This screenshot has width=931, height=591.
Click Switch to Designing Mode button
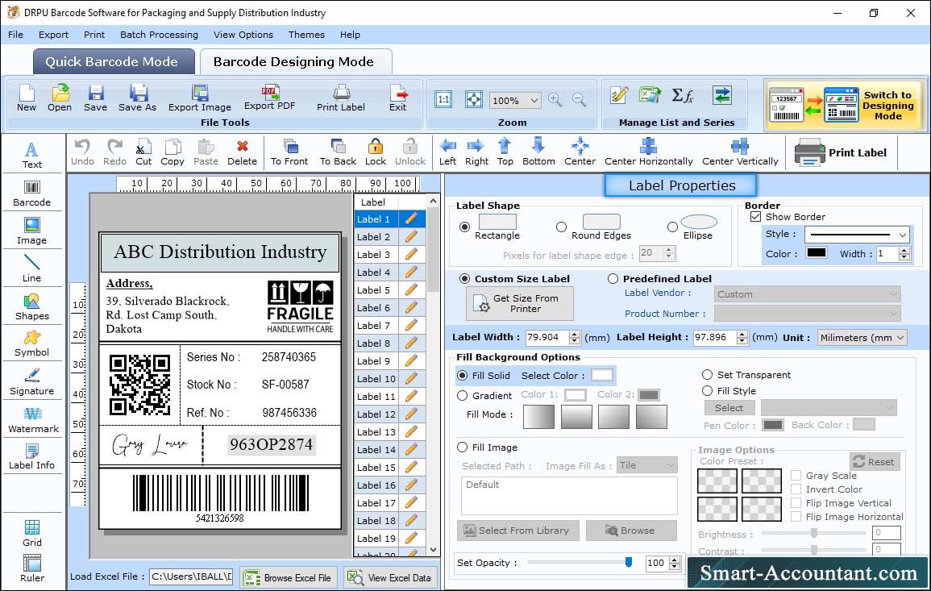pos(846,105)
